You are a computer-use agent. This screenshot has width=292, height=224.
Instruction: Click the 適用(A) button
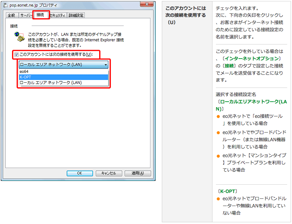pos(137,173)
